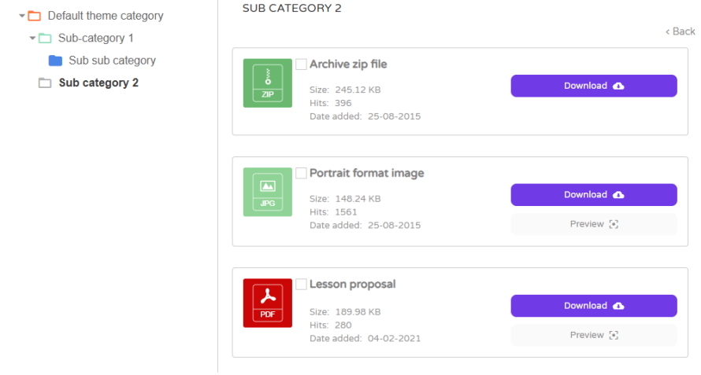
Task: Open Sub sub category in the tree
Action: tap(112, 61)
